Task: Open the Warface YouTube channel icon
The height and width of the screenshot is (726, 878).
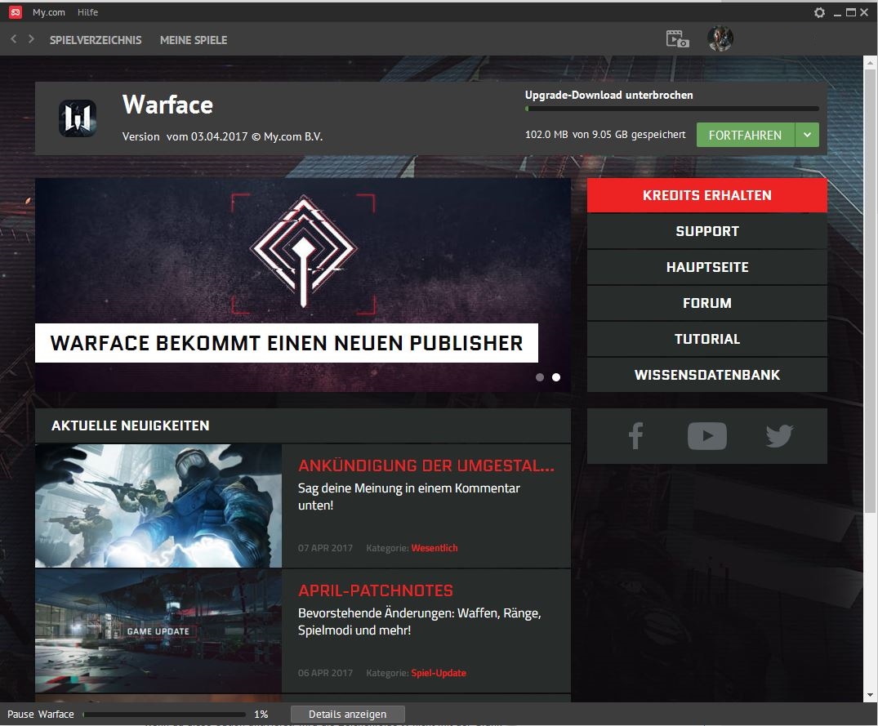Action: point(707,436)
